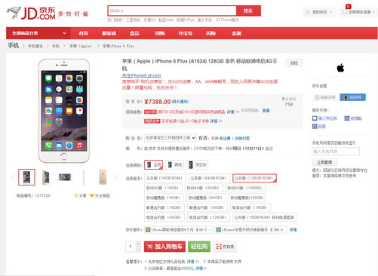The width and height of the screenshot is (378, 276).
Task: Choose version 移动4G版 (128GB)
Action: coord(245,188)
